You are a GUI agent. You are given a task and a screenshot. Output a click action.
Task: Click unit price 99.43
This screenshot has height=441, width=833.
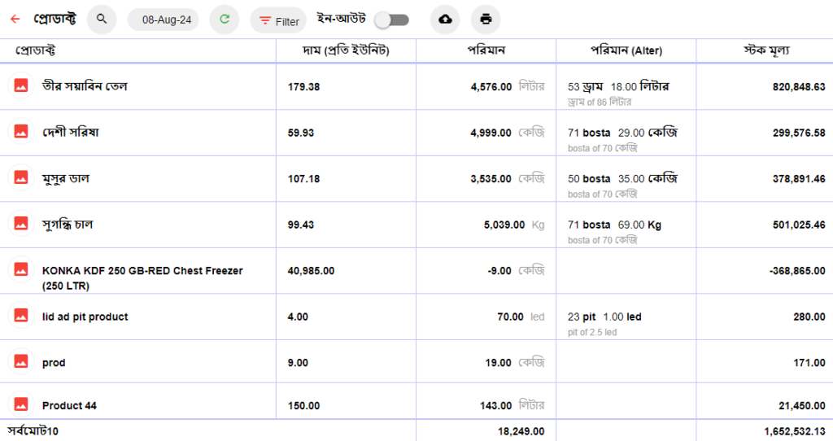[301, 225]
